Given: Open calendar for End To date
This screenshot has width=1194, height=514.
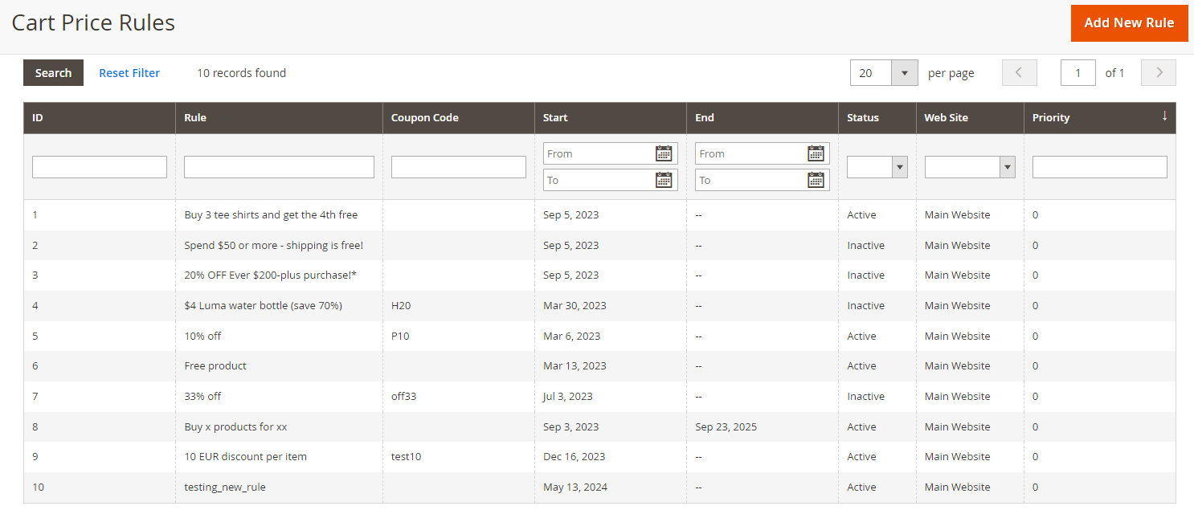Looking at the screenshot, I should point(816,180).
